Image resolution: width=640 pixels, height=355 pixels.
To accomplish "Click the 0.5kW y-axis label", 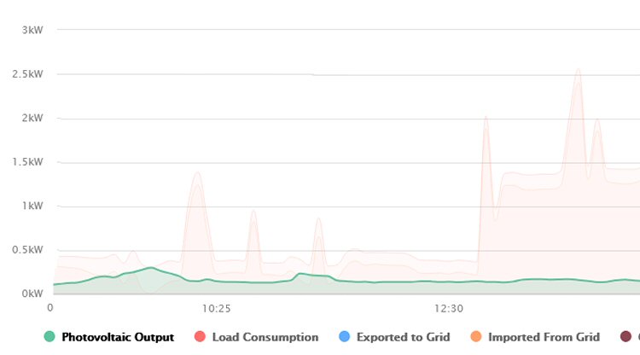I will coord(26,250).
